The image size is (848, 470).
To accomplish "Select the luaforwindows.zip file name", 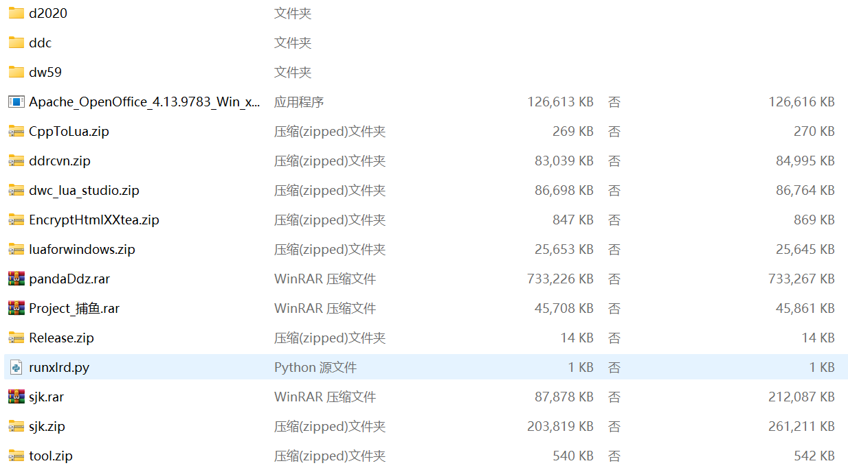I will pos(82,249).
